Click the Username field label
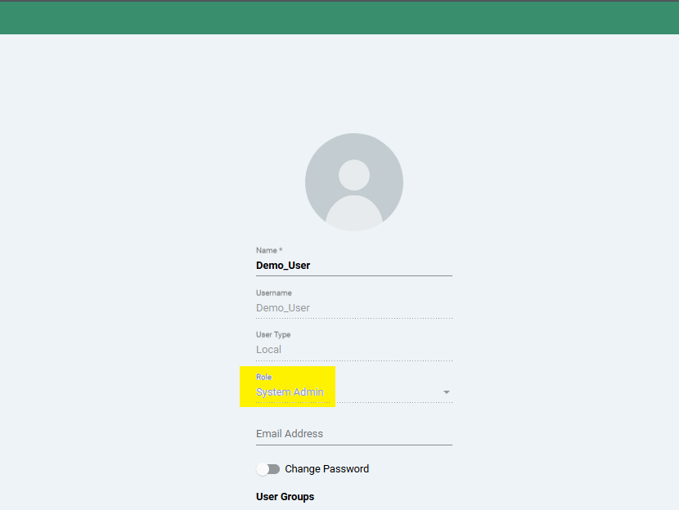This screenshot has width=679, height=510. coord(273,293)
